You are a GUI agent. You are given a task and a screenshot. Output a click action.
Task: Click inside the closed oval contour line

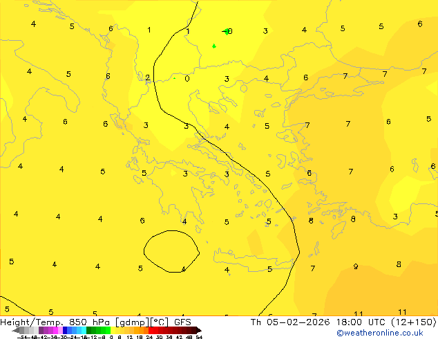(171, 250)
